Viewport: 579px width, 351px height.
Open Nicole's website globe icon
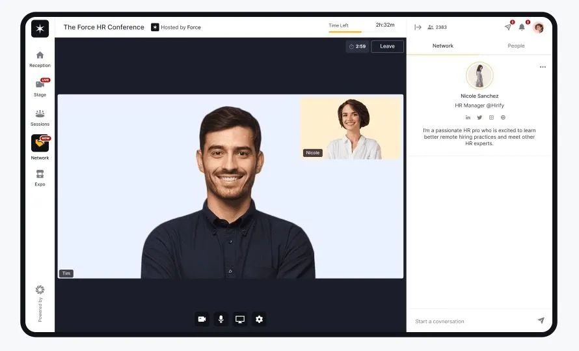[503, 117]
